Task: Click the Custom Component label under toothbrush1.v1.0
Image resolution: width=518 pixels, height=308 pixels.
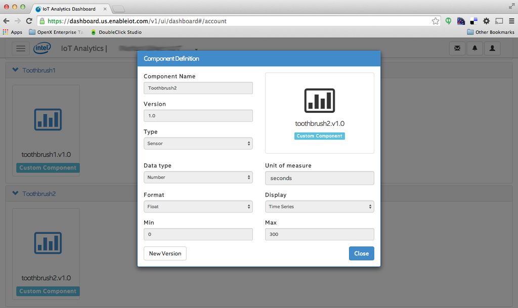Action: (x=48, y=168)
